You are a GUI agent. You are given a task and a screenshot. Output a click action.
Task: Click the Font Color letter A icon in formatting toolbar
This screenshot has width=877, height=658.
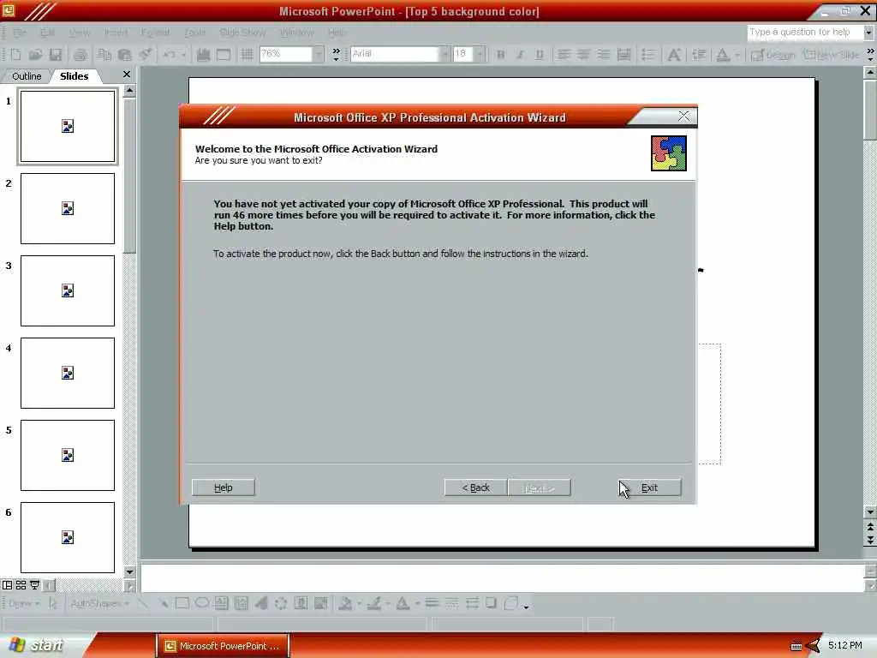click(723, 54)
